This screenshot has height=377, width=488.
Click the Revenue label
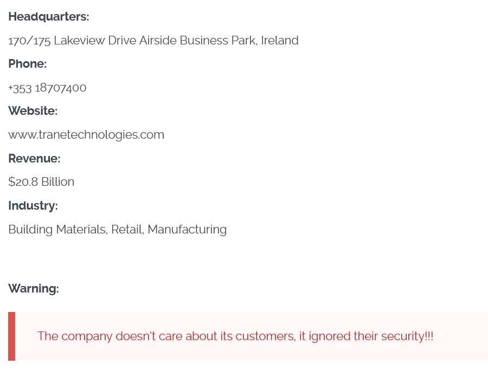click(x=34, y=159)
